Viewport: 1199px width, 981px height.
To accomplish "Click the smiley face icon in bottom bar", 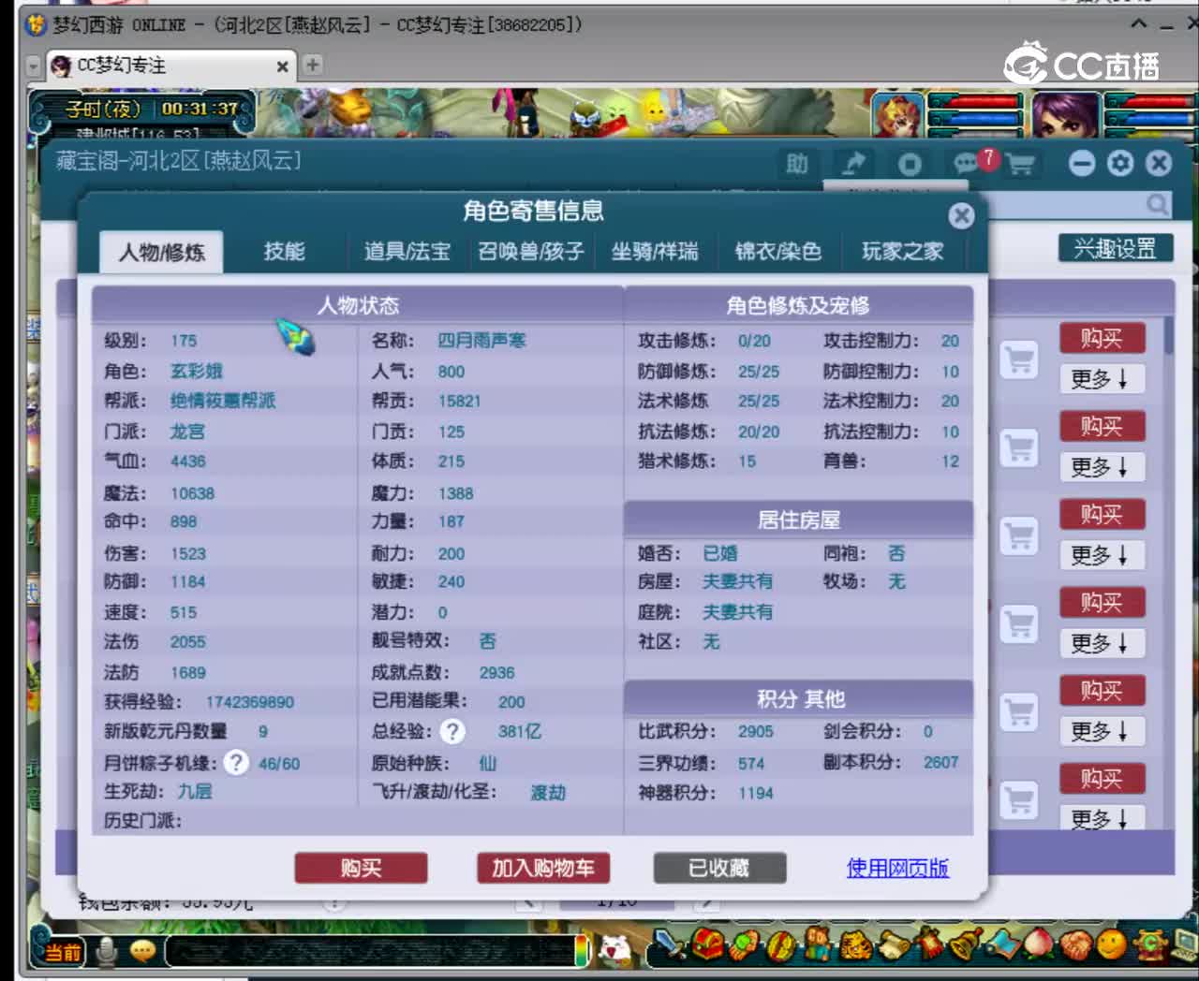I will 1112,945.
